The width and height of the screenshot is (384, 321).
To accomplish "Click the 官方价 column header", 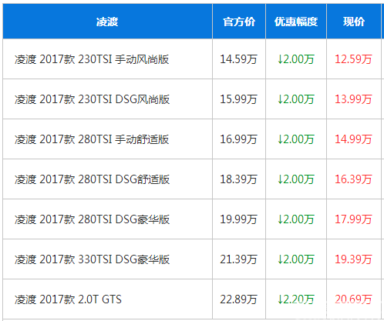I will [239, 22].
